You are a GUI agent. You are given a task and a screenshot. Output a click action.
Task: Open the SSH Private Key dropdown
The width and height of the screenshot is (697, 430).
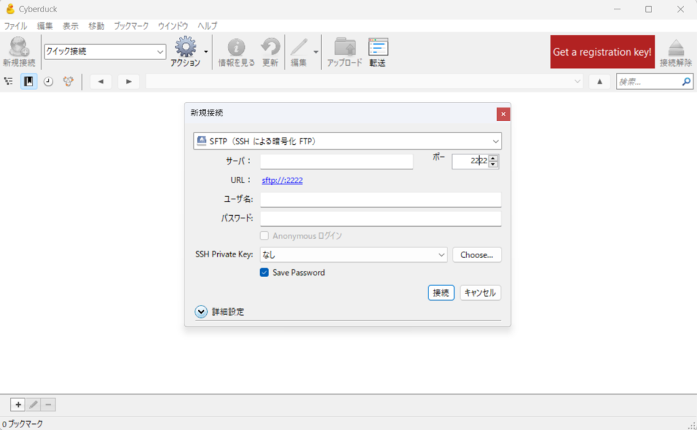click(353, 254)
